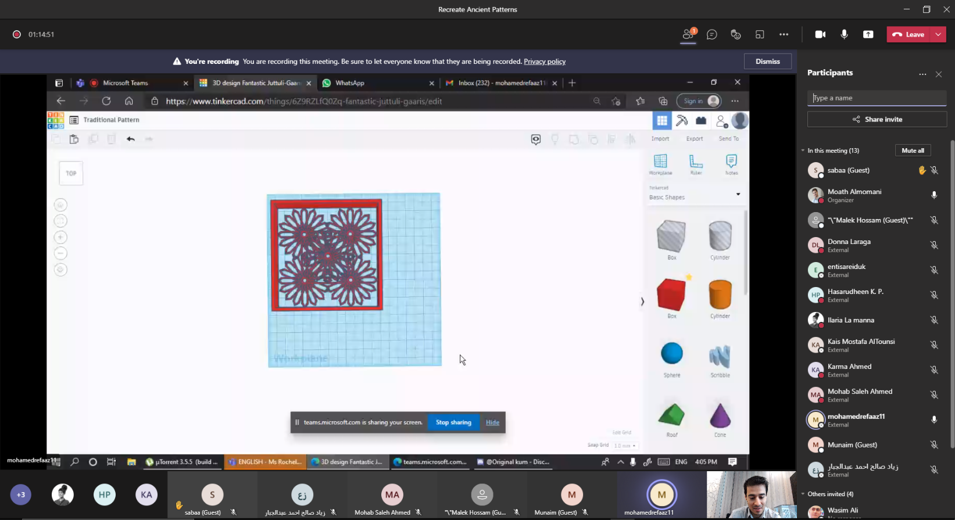The height and width of the screenshot is (520, 955).
Task: Click mic icon beside Ilaria La manna
Action: click(x=934, y=320)
